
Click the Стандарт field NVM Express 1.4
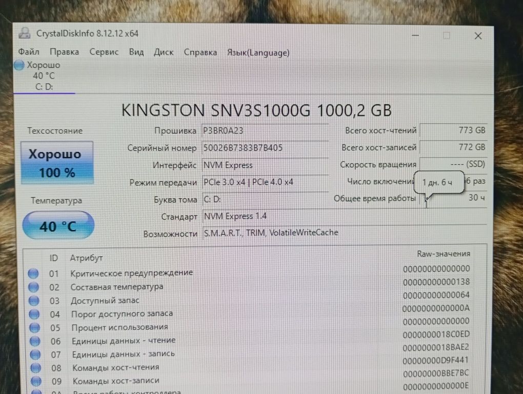(x=345, y=216)
